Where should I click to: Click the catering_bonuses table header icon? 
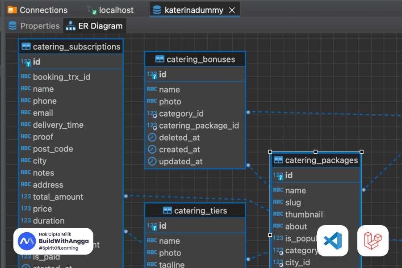[160, 59]
